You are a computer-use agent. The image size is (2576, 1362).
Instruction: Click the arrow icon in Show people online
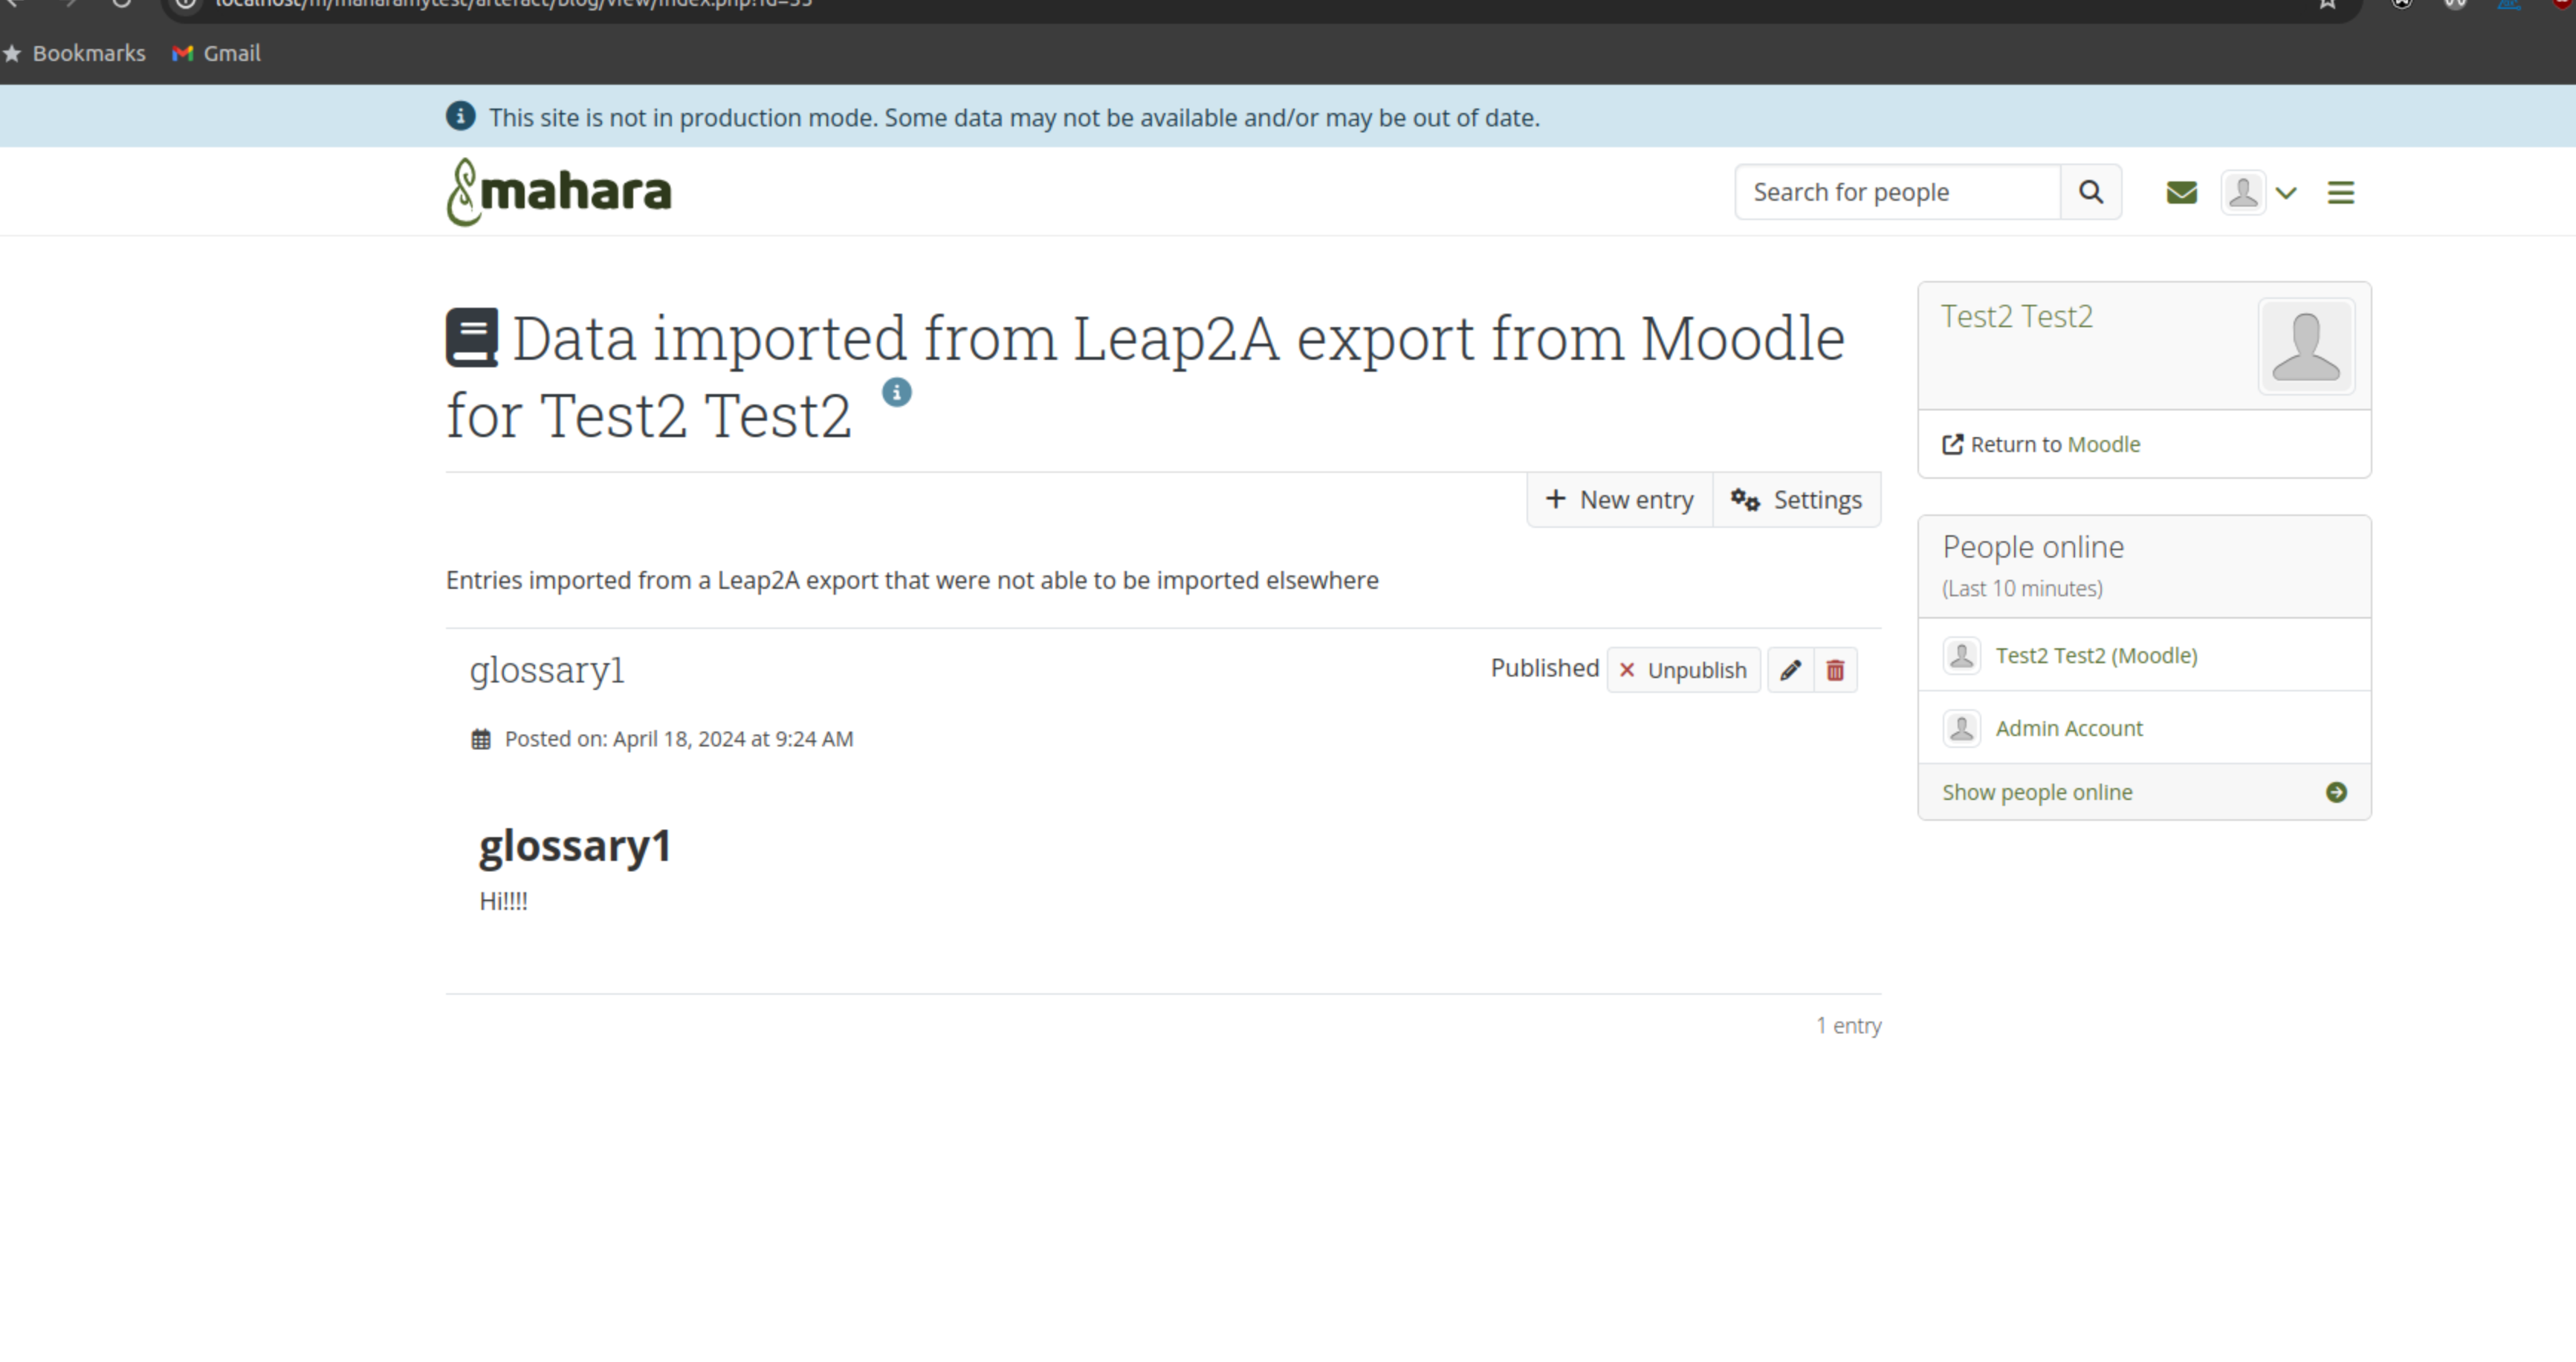2336,792
